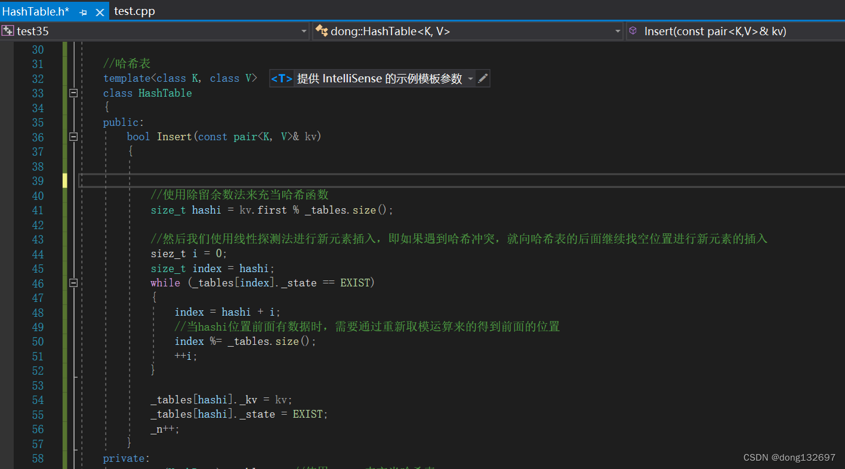Open the test35 project scope dropdown

[304, 31]
